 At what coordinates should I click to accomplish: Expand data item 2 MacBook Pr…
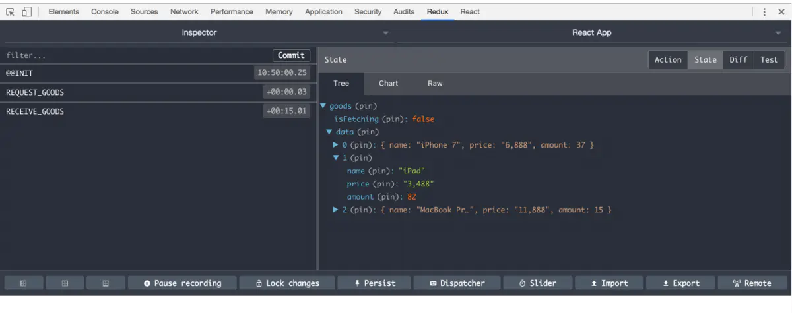coord(336,210)
